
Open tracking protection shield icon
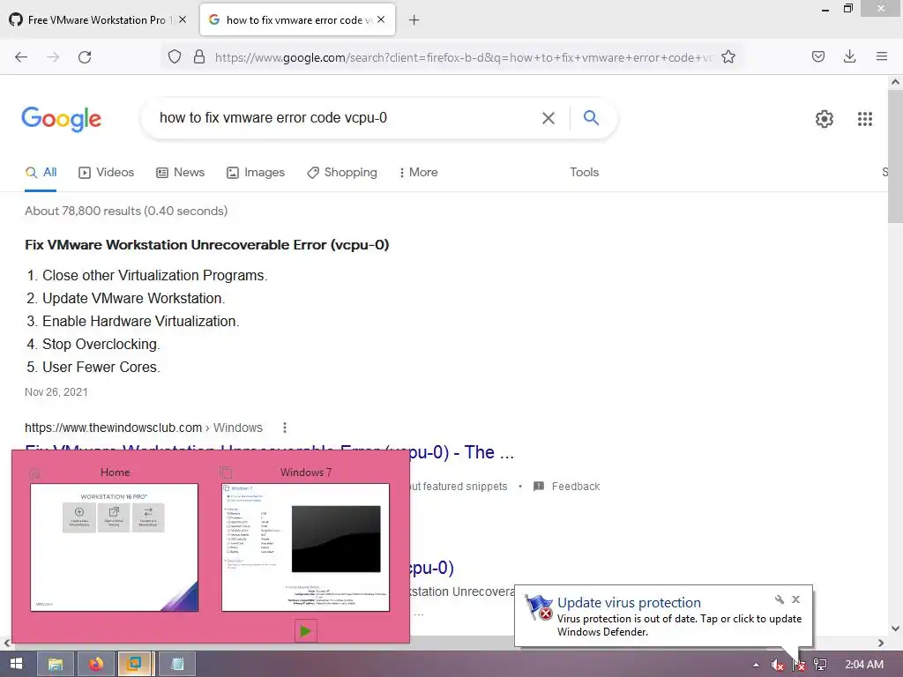pos(175,56)
